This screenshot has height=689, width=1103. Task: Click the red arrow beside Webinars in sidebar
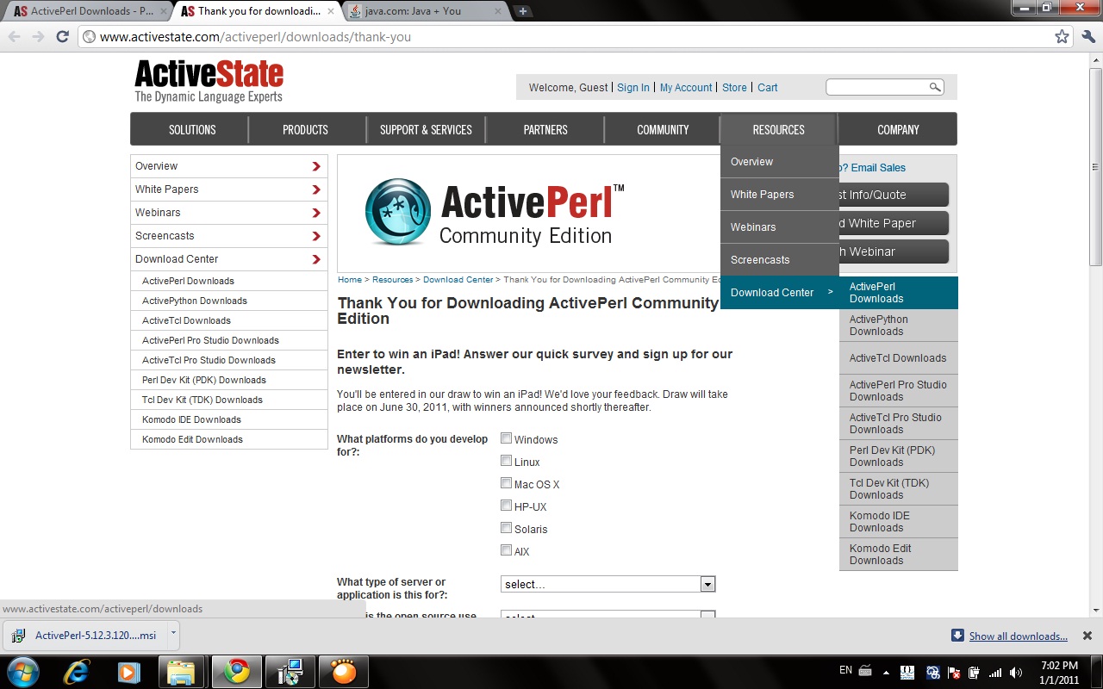316,213
